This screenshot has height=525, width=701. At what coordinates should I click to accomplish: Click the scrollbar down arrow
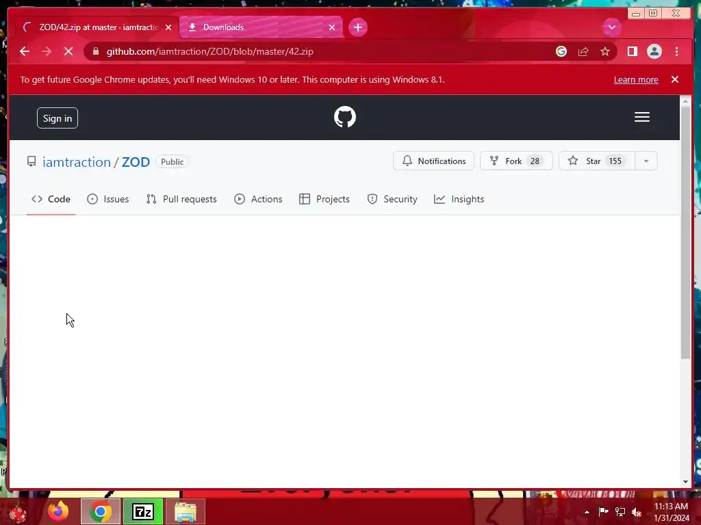[685, 482]
